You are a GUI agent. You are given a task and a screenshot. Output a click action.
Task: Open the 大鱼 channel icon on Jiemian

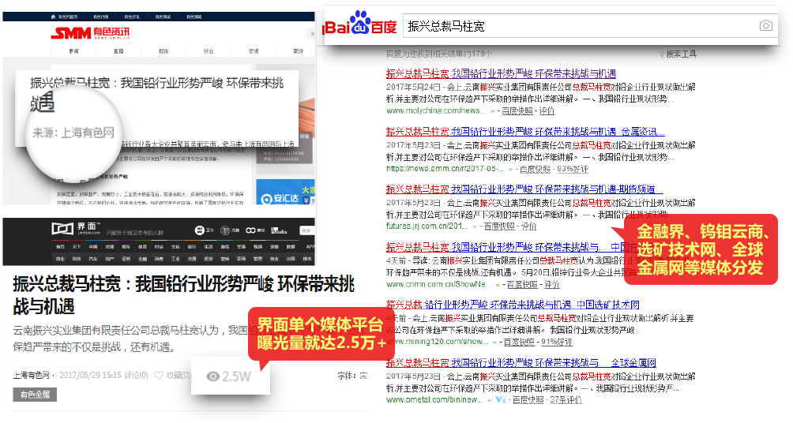coord(230,230)
